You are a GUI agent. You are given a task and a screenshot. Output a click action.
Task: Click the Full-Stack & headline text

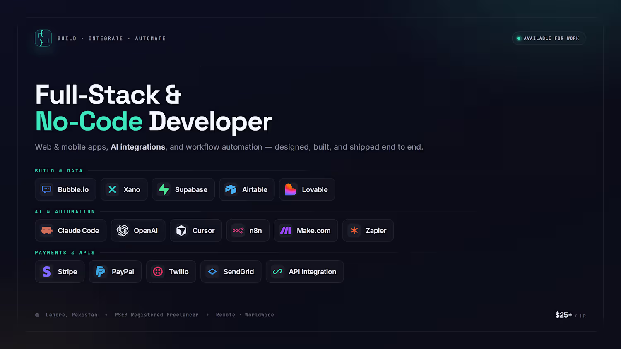coord(108,94)
